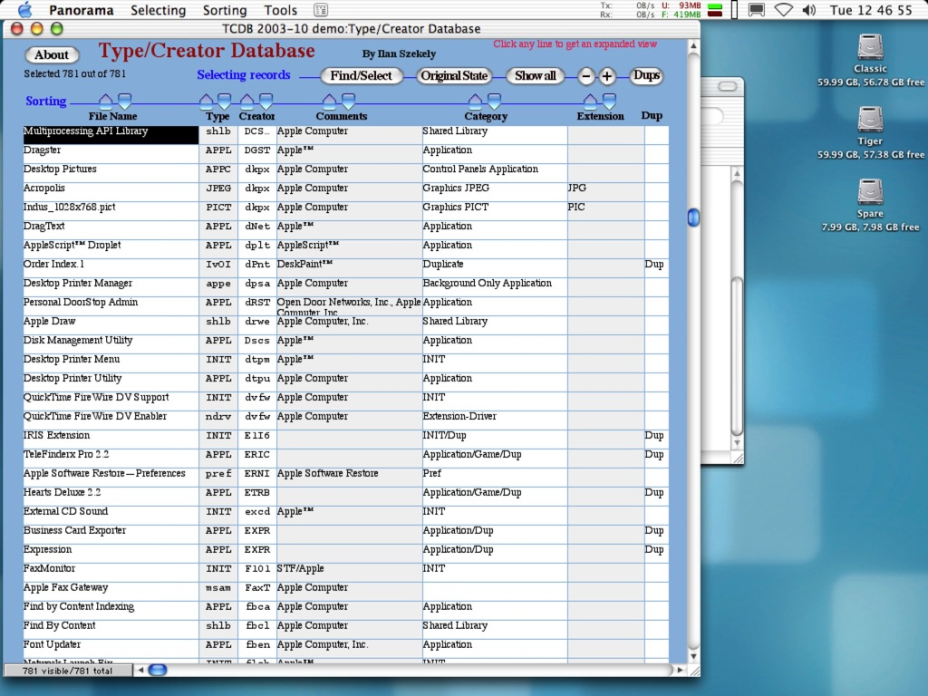Click the minus select-fewer button
Image resolution: width=928 pixels, height=696 pixels.
tap(586, 76)
